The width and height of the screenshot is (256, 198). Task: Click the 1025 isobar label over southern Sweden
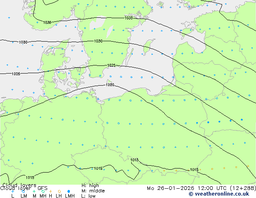111,65
